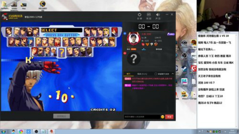Click the 00 - 00 match score display
The width and height of the screenshot is (239, 134).
149,27
